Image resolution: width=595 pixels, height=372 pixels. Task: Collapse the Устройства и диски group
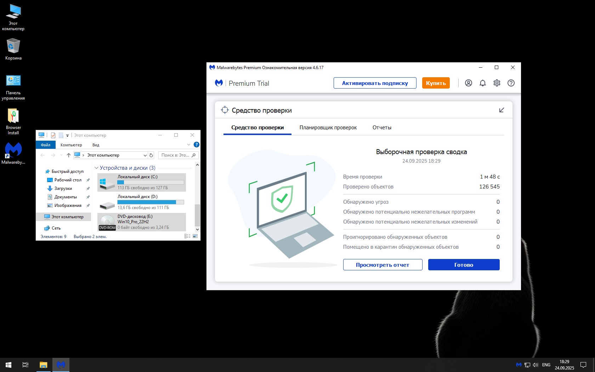click(x=96, y=168)
